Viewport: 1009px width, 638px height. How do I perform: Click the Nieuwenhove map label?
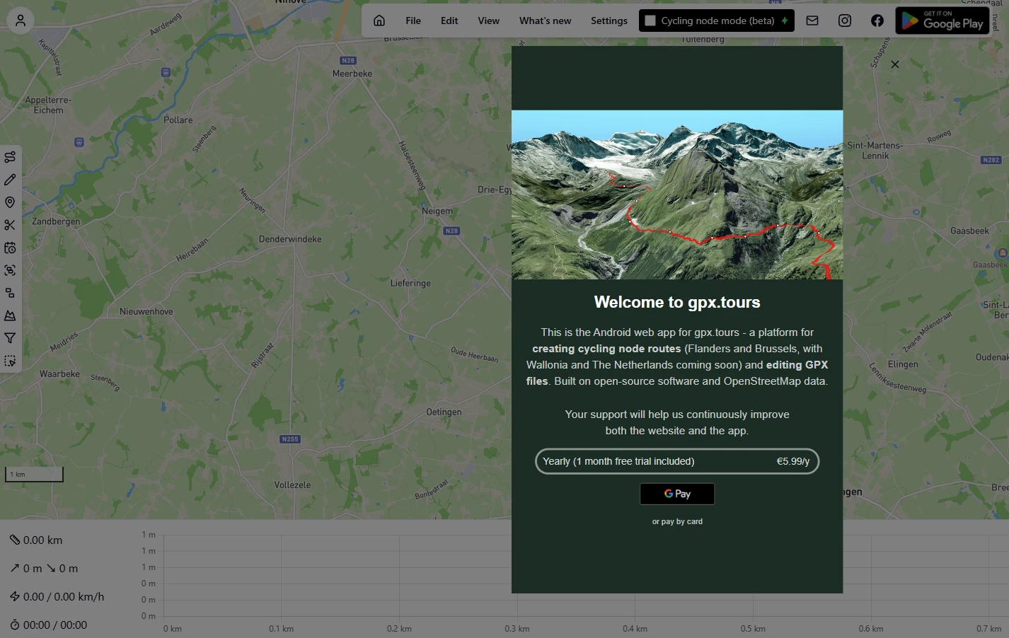coord(146,311)
